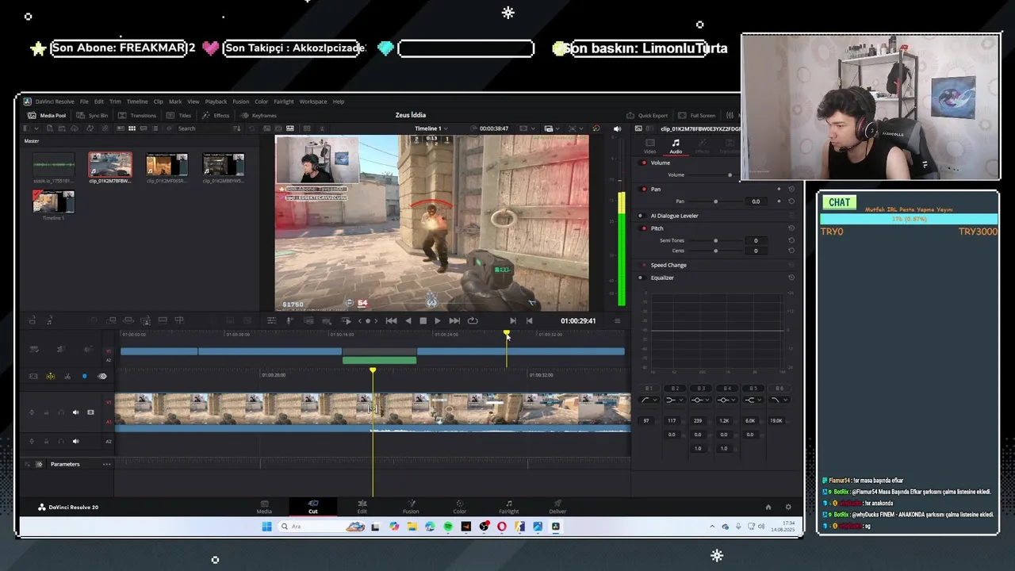Expand the Speed Change section
This screenshot has width=1015, height=571.
tap(668, 265)
